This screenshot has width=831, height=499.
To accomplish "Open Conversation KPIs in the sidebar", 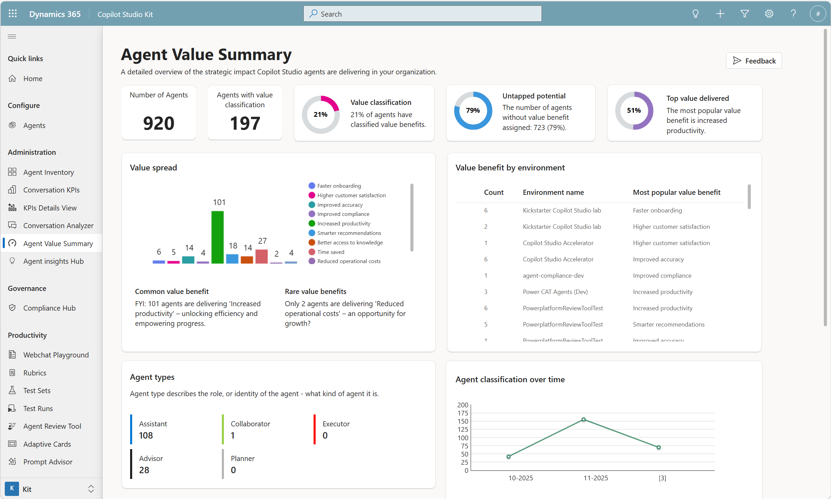I will click(51, 190).
